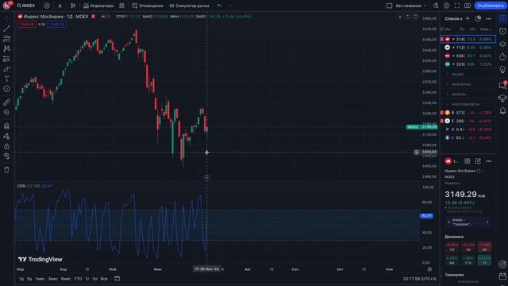
Task: Open the daily timeframe interval selector
Action: click(60, 6)
